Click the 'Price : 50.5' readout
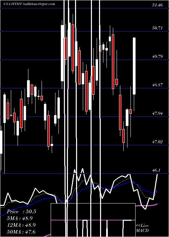The height and width of the screenshot is (237, 169). [22, 212]
